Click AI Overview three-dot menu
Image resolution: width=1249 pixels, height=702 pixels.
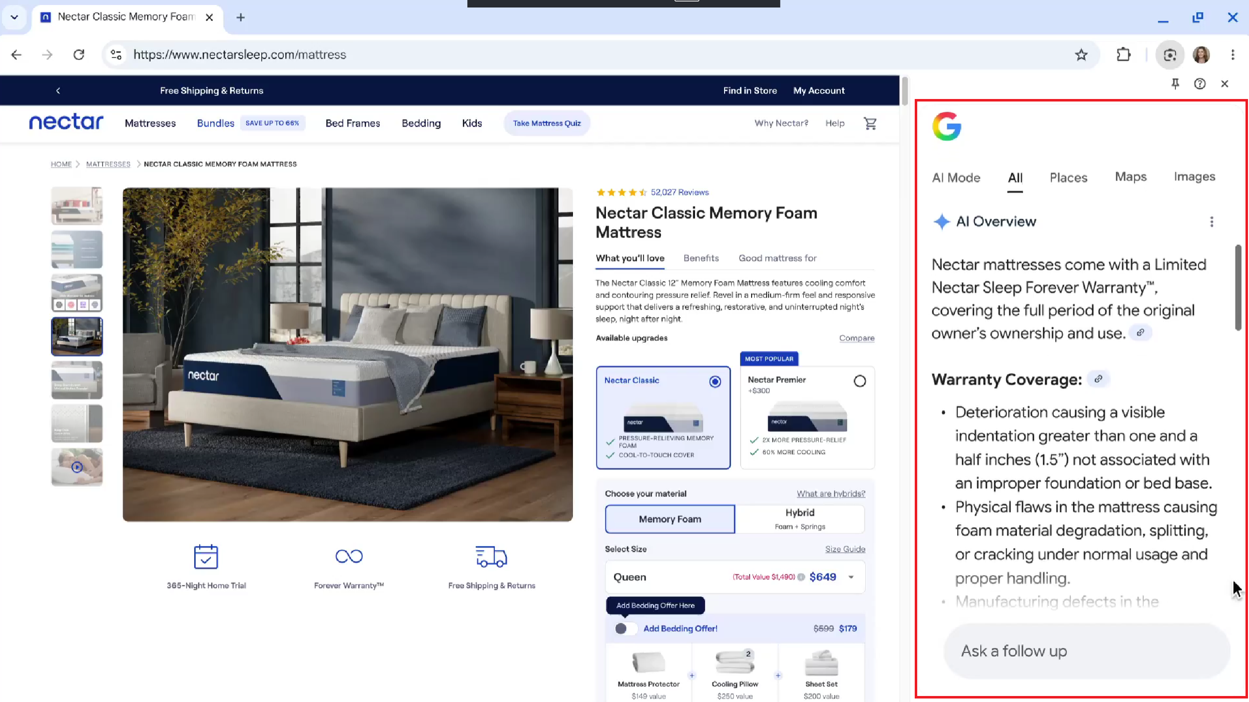[x=1211, y=221]
